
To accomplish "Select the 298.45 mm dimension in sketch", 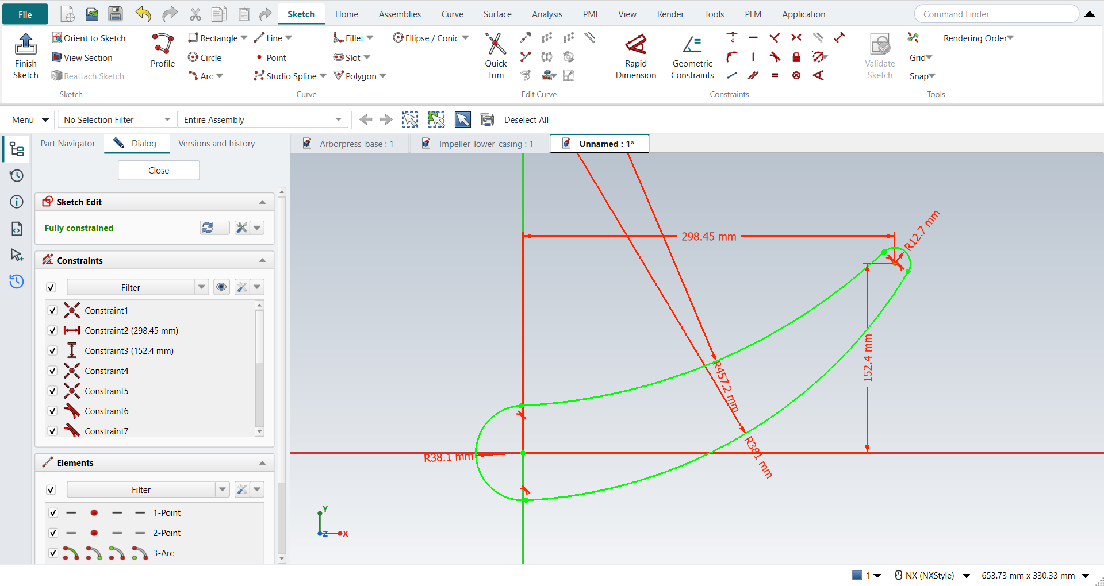I will coord(708,236).
